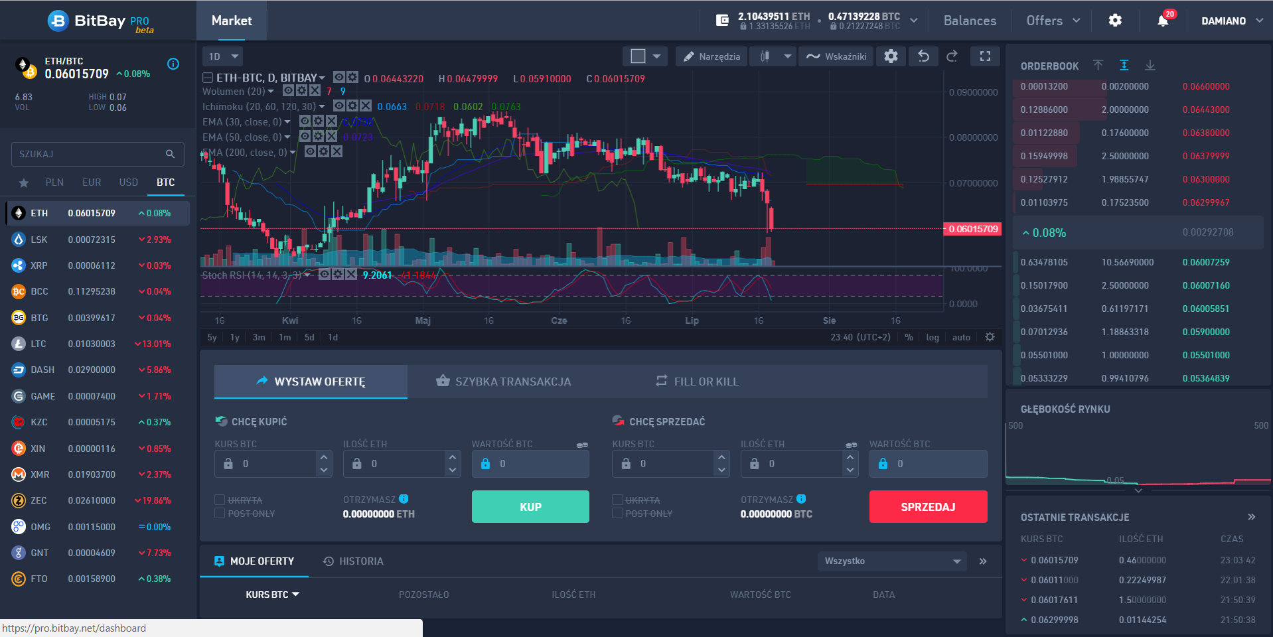Screen dimensions: 1273x637
Task: Open chart settings gear in chart toolbar
Action: (891, 56)
